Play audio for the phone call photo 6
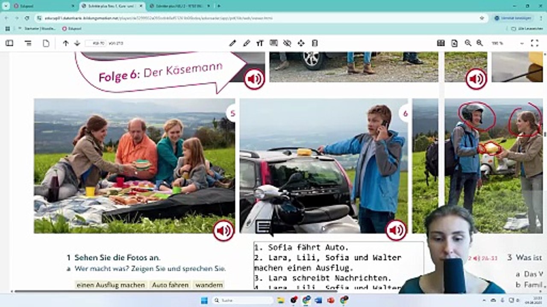547x307 pixels. coord(396,231)
